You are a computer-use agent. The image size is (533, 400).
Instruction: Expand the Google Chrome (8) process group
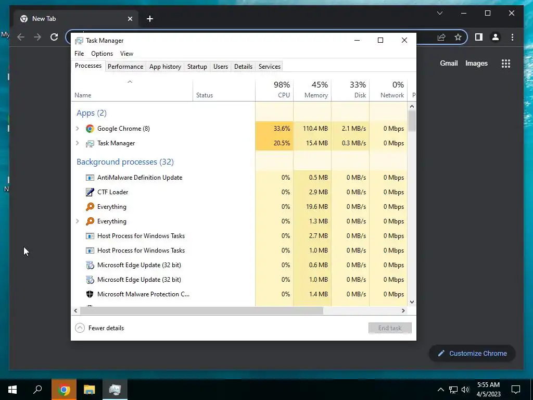pos(78,129)
